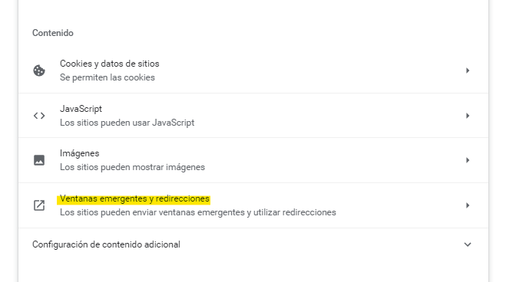Screen dimensions: 516x282
Task: Expand Configuración de contenido adicional chevron
Action: tap(468, 244)
